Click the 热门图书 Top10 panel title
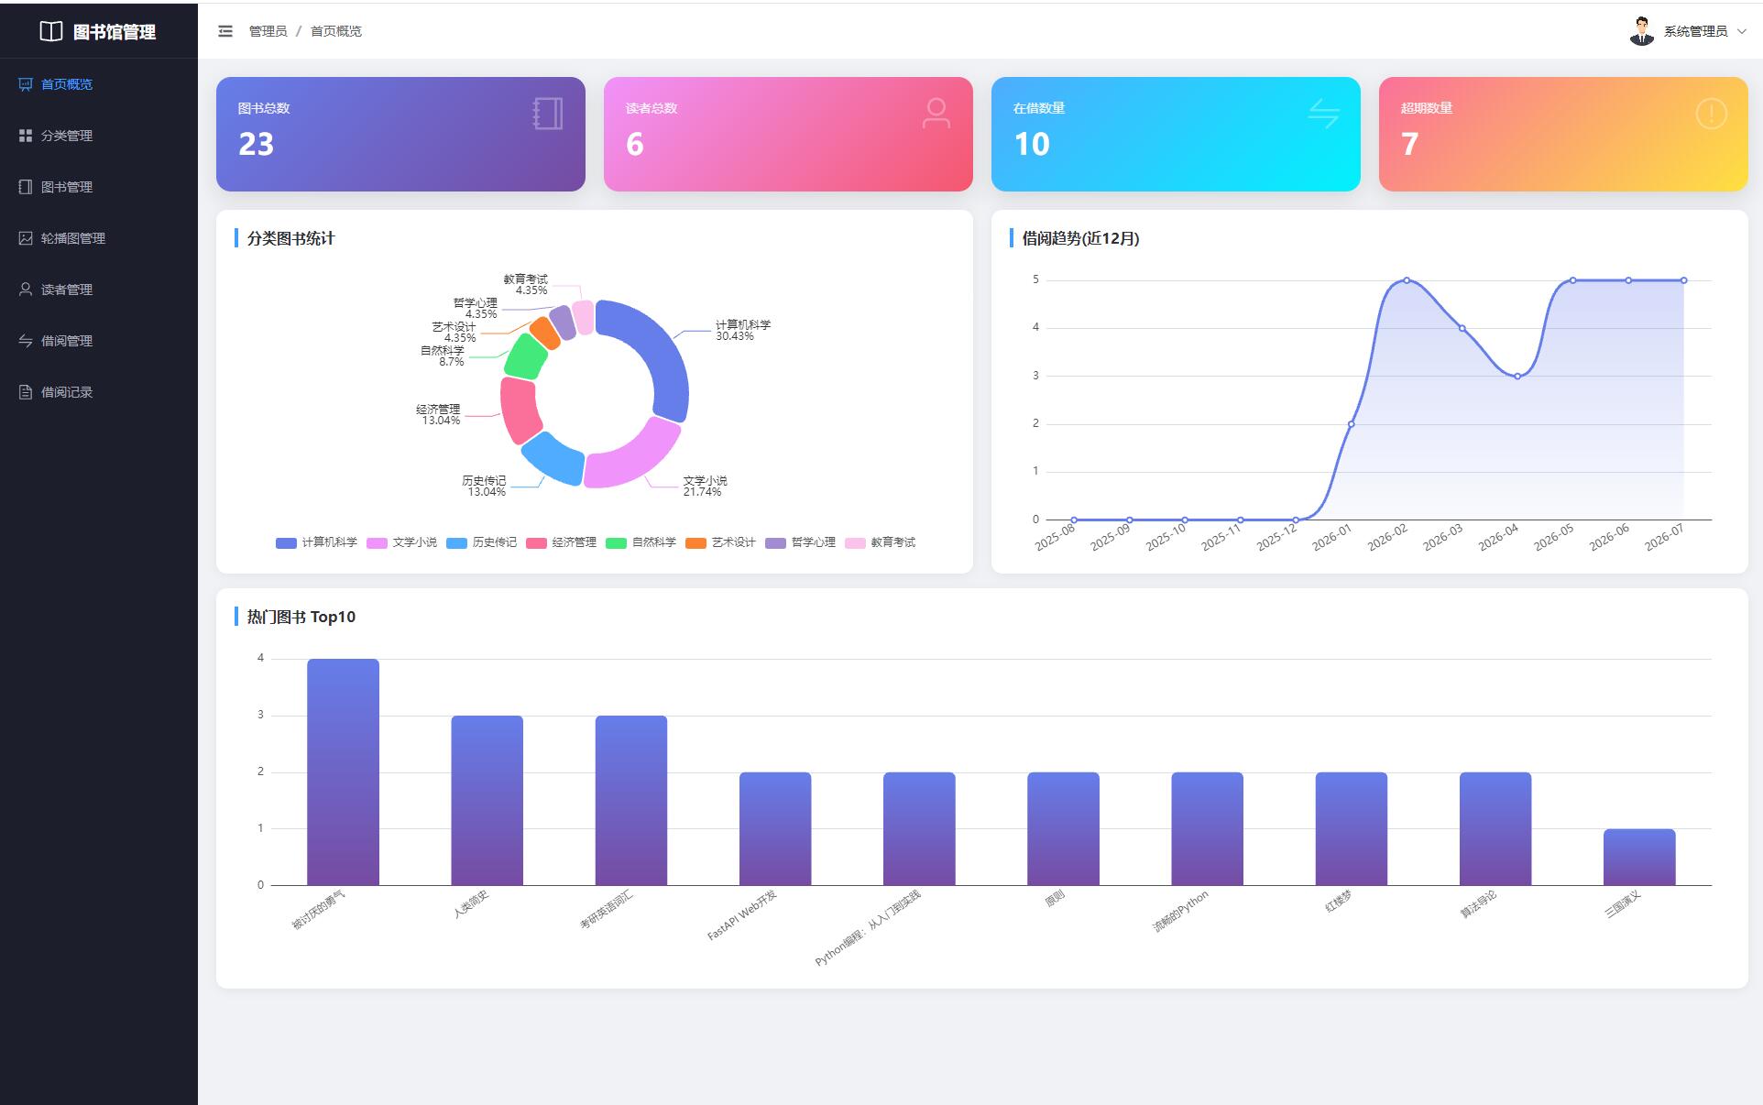This screenshot has height=1105, width=1763. click(x=301, y=617)
